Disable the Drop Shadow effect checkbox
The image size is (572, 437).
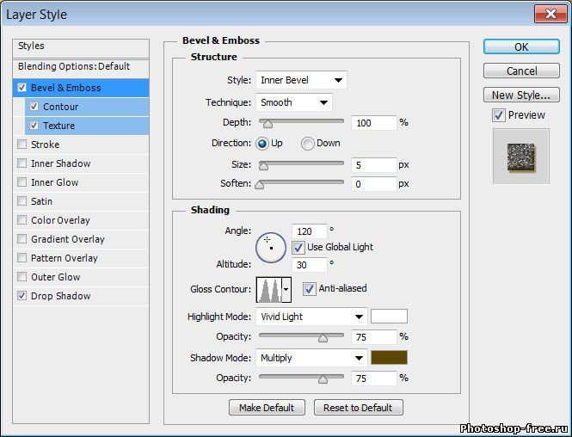click(x=22, y=296)
